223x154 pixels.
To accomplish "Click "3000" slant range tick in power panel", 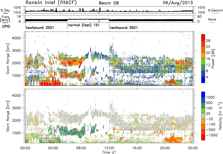I will click(x=16, y=51).
